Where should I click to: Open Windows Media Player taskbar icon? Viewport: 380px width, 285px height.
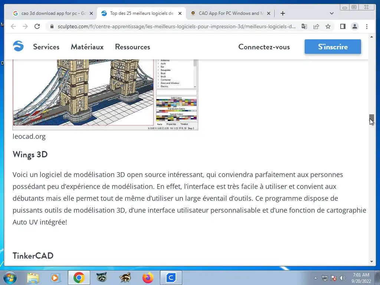pos(56,278)
